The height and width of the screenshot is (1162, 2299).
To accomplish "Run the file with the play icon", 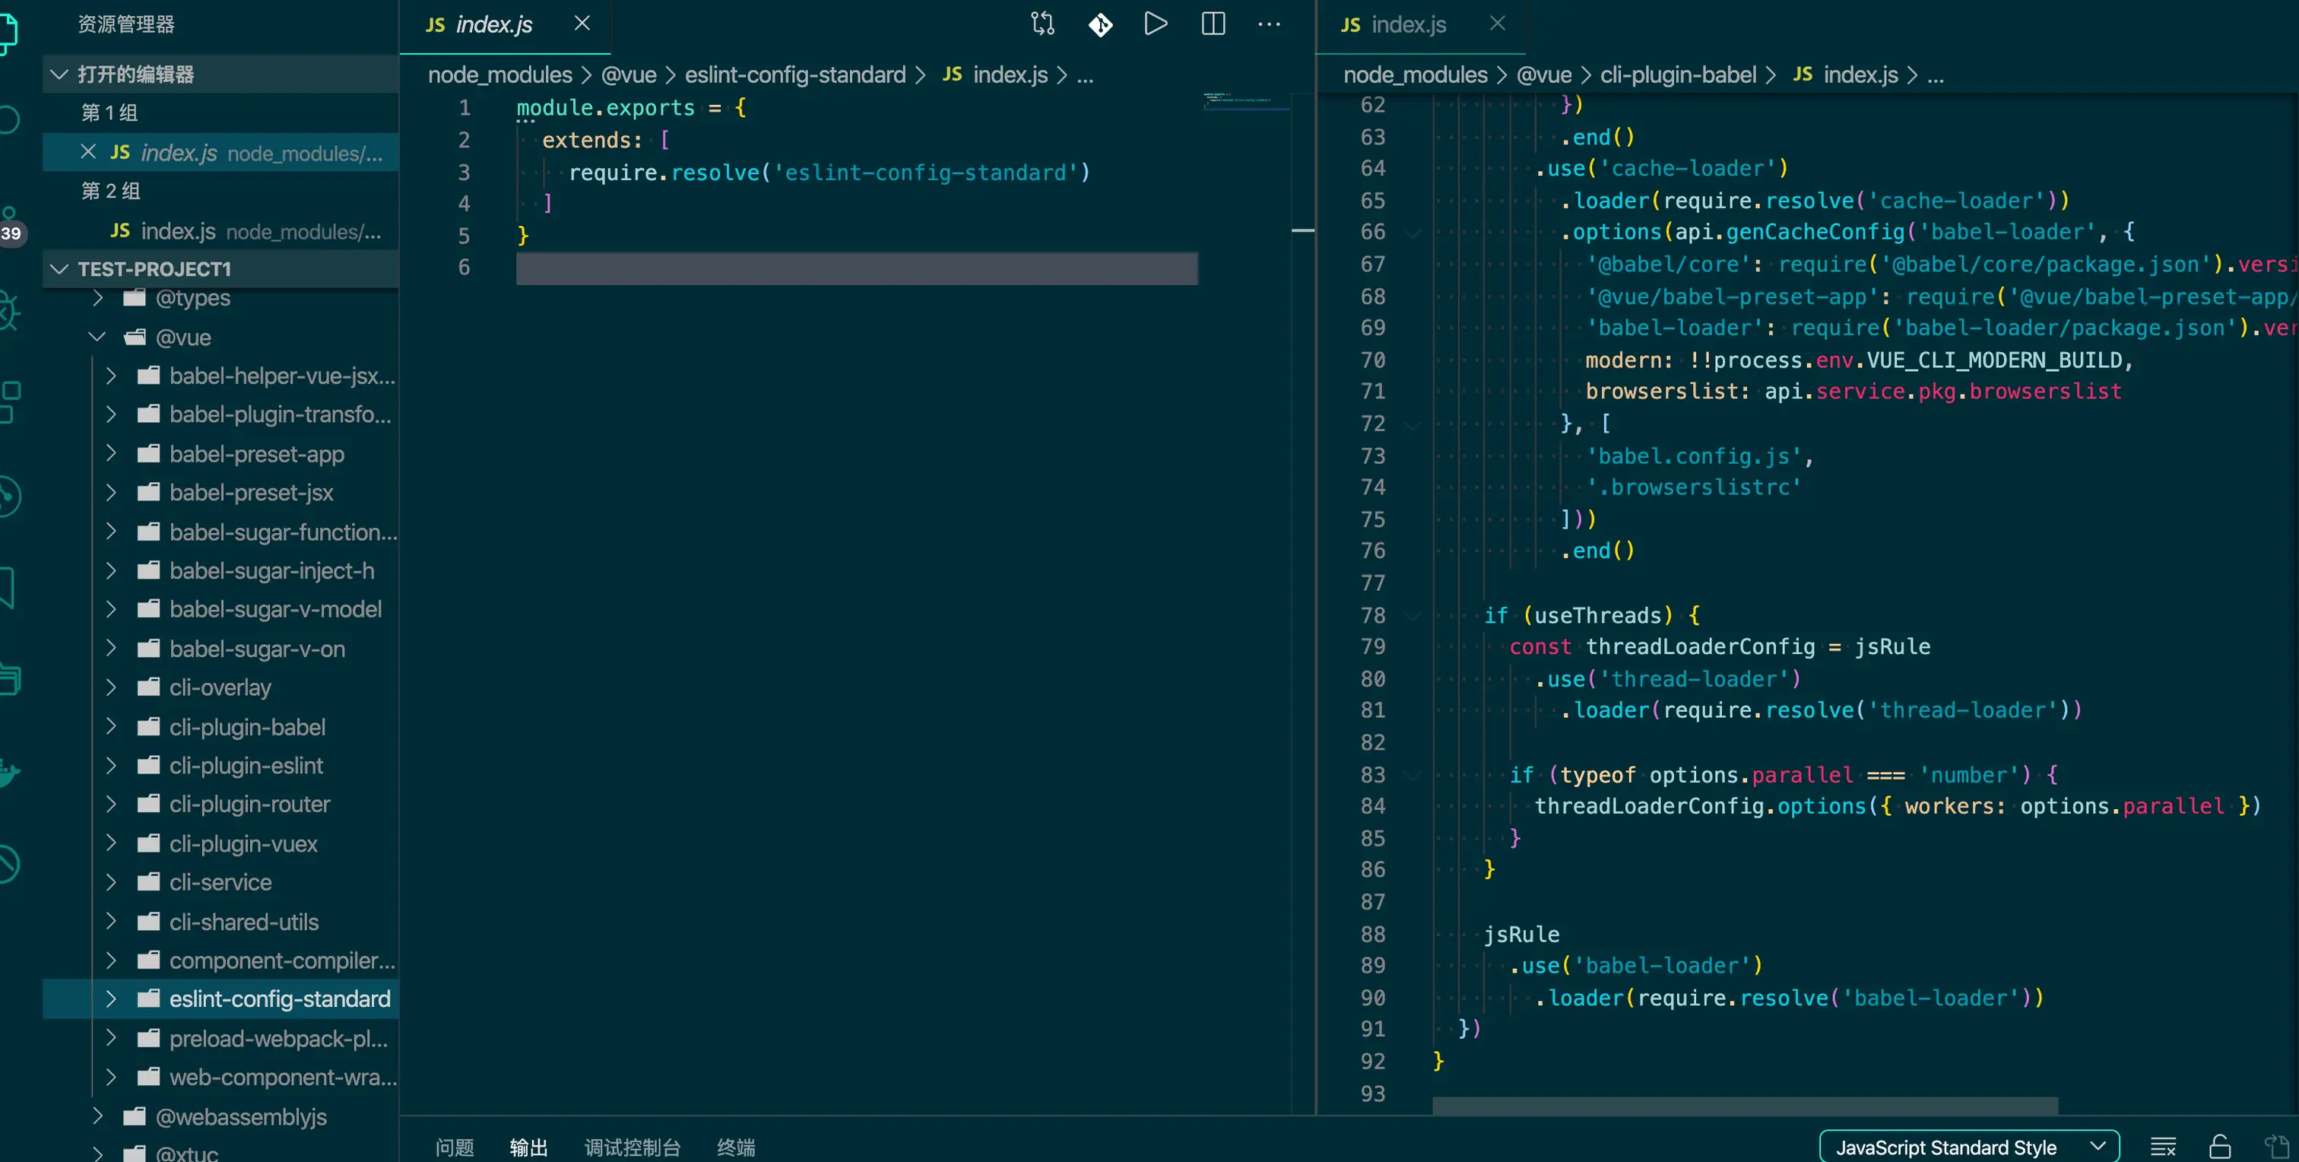I will point(1156,24).
